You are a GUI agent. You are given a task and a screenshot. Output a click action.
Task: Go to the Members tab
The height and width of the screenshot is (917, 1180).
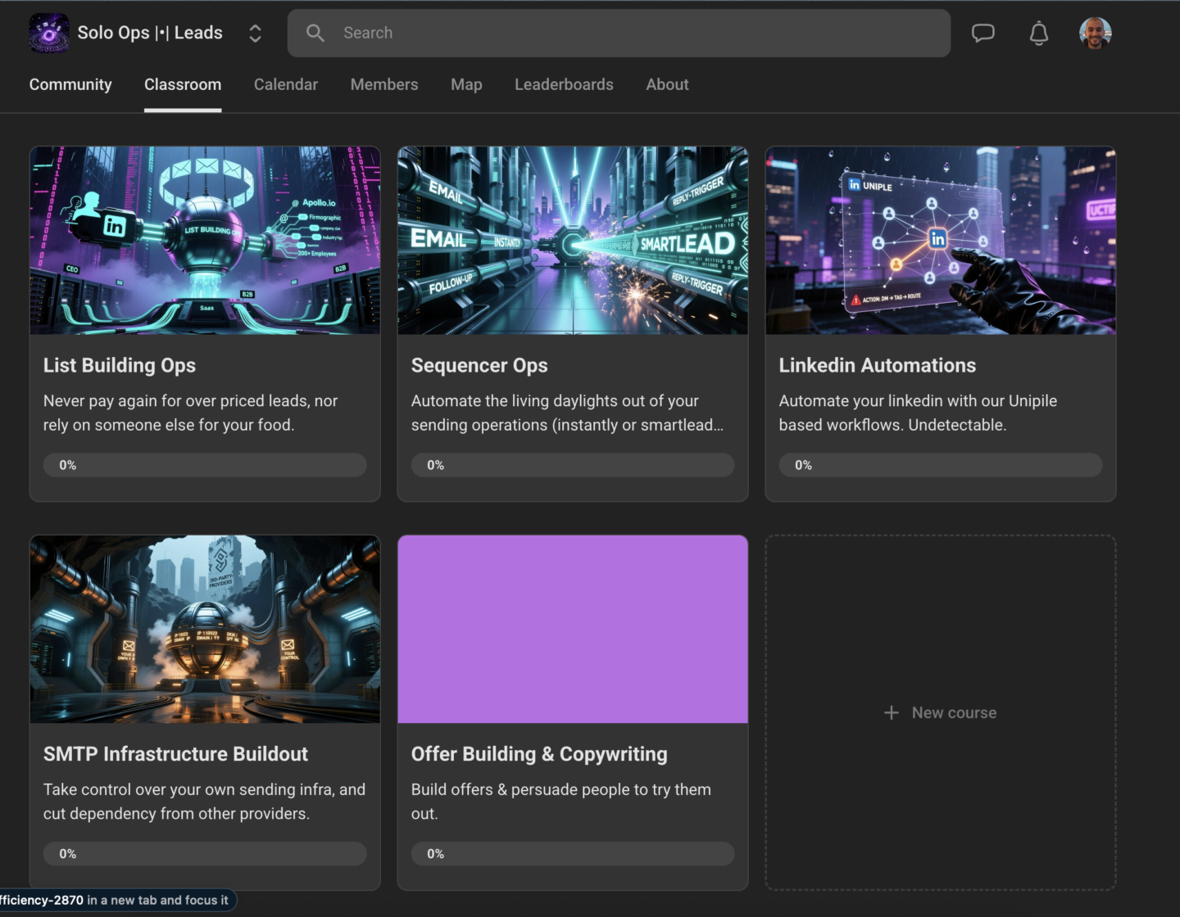tap(384, 84)
